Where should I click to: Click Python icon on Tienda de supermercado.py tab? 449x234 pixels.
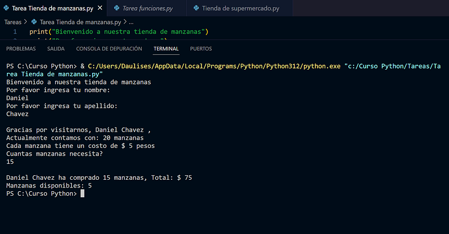(196, 8)
